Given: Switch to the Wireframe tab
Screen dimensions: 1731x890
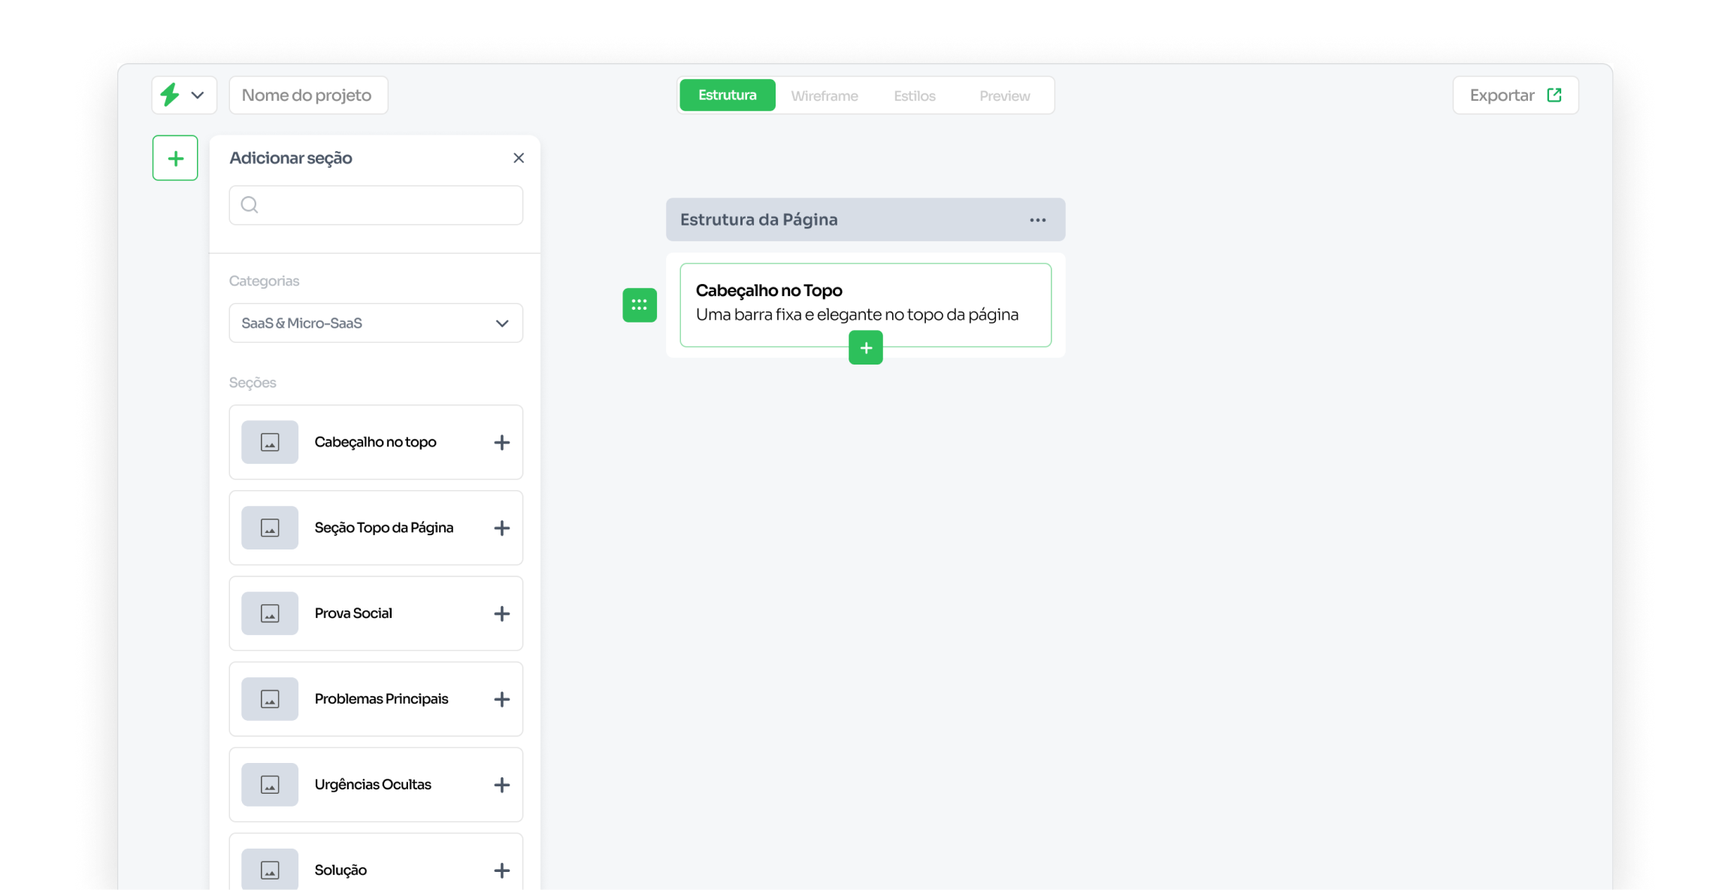Looking at the screenshot, I should point(825,96).
